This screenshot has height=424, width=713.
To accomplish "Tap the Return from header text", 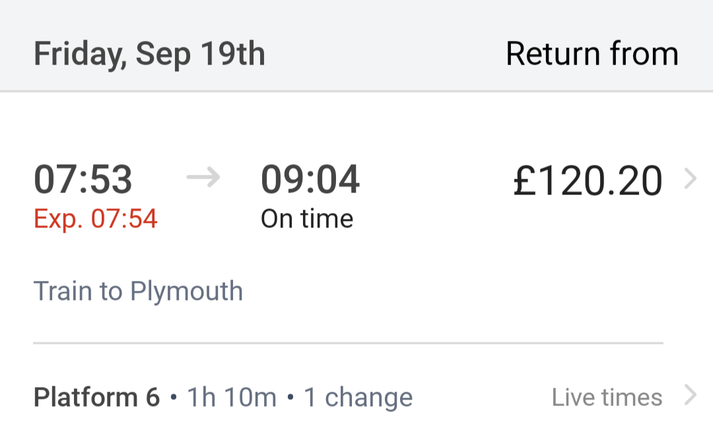I will click(592, 53).
